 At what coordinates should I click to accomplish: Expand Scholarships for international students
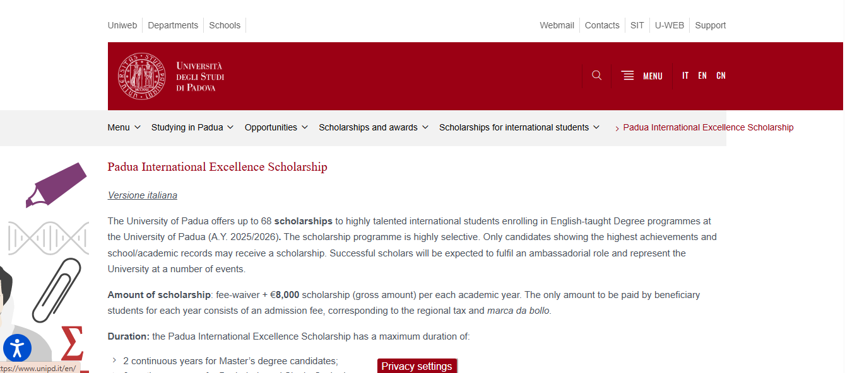point(514,127)
